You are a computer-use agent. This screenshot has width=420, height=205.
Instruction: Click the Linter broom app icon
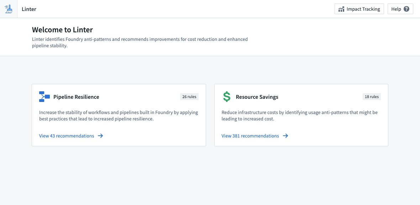click(9, 9)
